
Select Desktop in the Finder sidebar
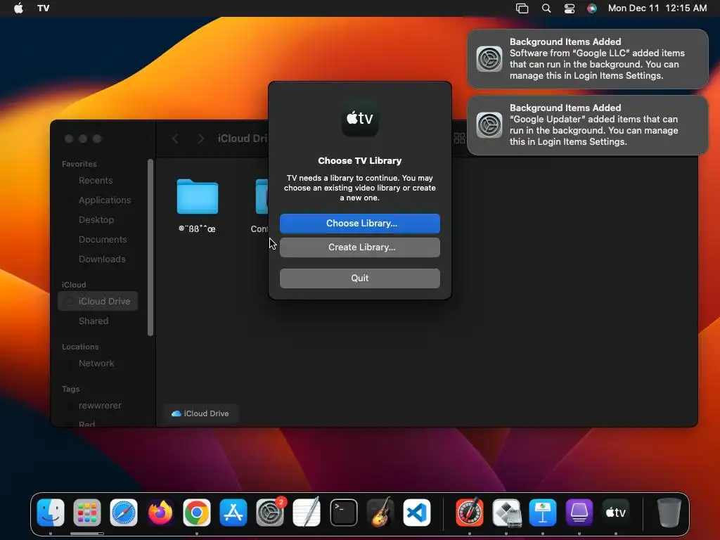[x=96, y=220]
